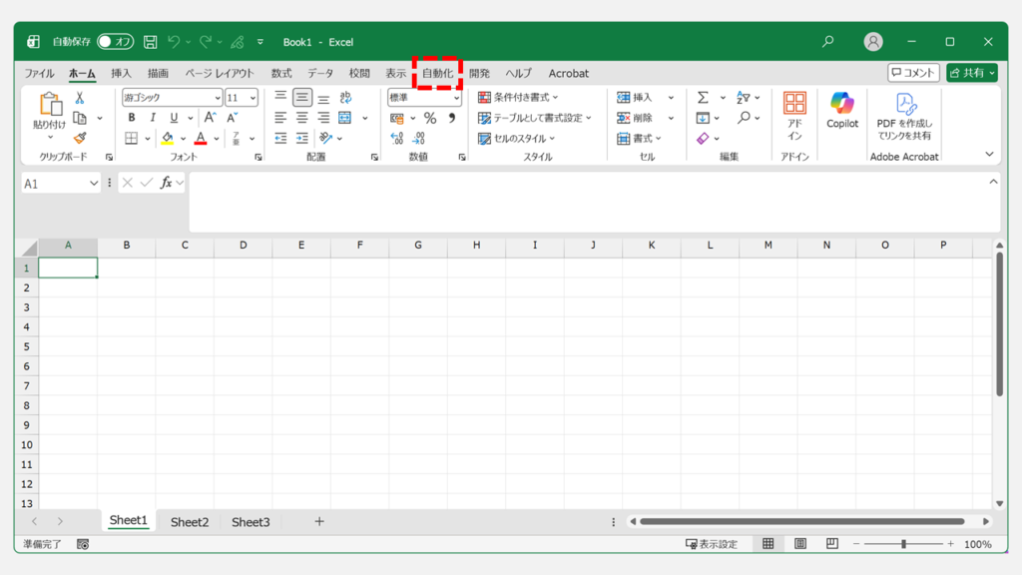Toggle center horizontal alignment
Image resolution: width=1022 pixels, height=575 pixels.
click(x=301, y=118)
